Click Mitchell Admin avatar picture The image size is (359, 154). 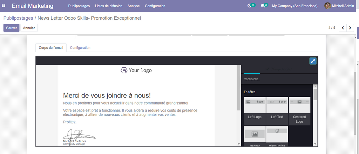coord(327,6)
